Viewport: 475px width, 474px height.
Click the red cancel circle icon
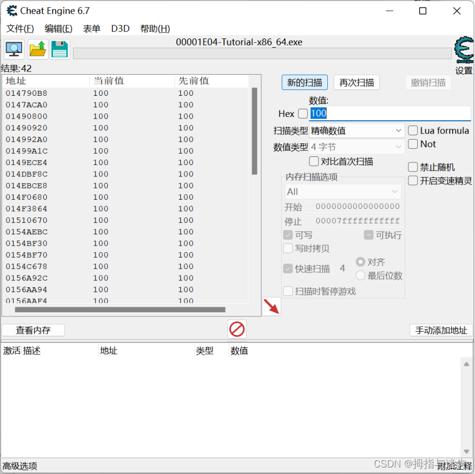236,328
